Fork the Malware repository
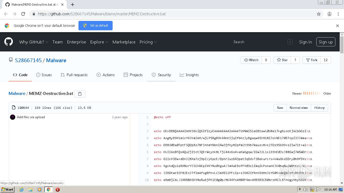 [312, 60]
